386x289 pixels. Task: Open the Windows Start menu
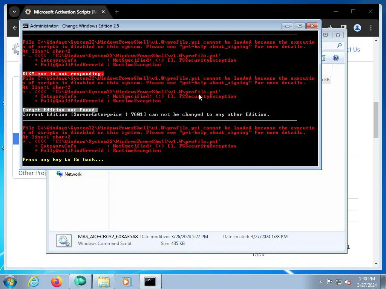pyautogui.click(x=10, y=281)
